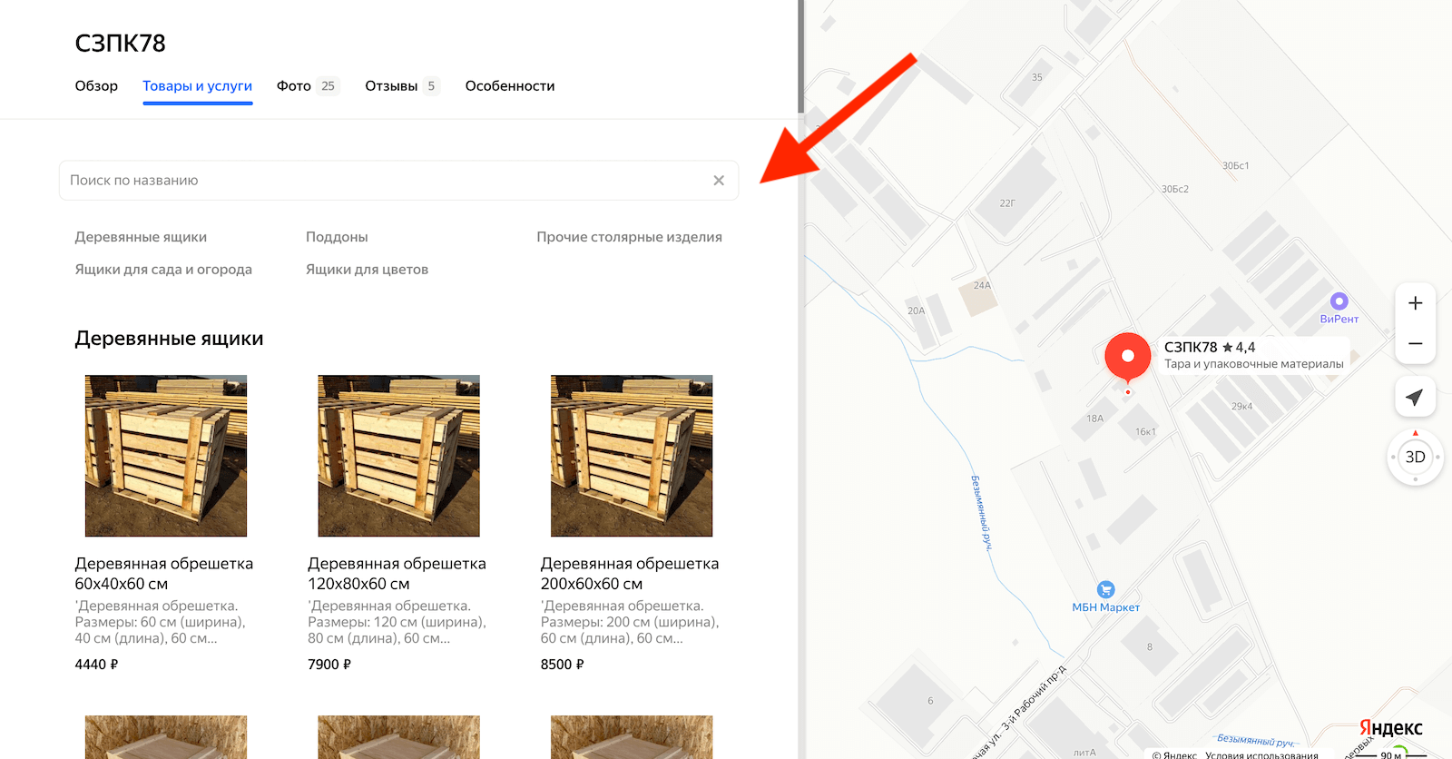Click the my location arrow icon

coord(1415,397)
